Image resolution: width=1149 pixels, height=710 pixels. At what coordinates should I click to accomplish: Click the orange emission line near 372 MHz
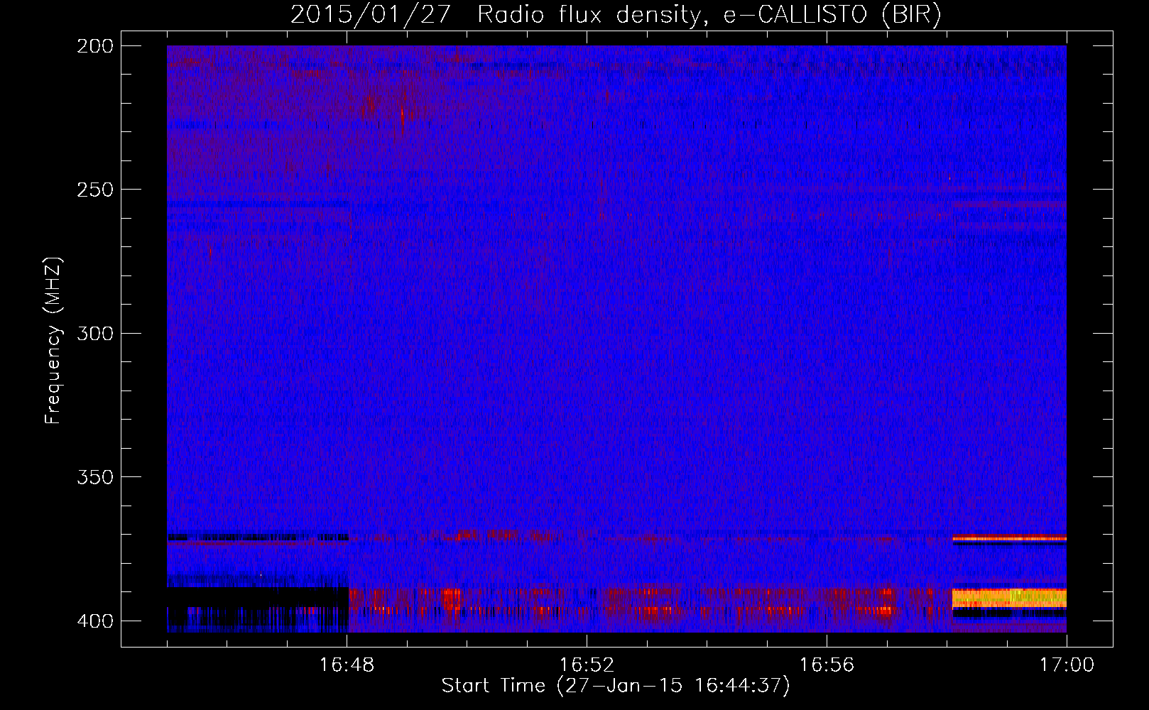pyautogui.click(x=1009, y=538)
